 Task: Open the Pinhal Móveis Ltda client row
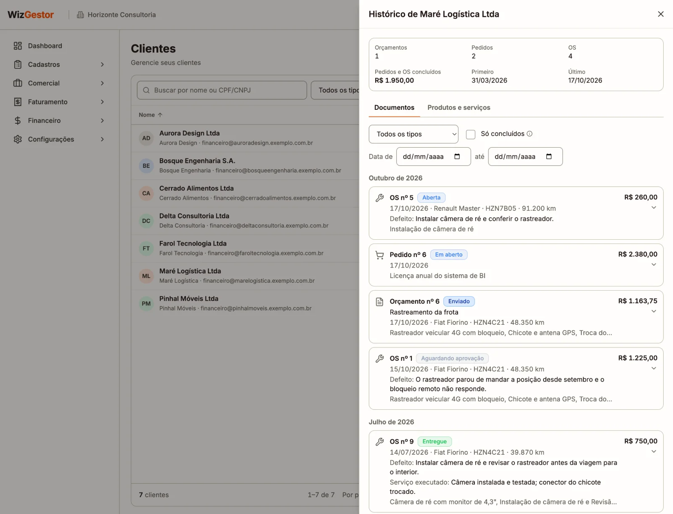(245, 303)
